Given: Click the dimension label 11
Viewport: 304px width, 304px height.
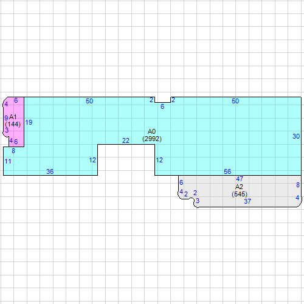Looking at the screenshot, I should point(8,161).
